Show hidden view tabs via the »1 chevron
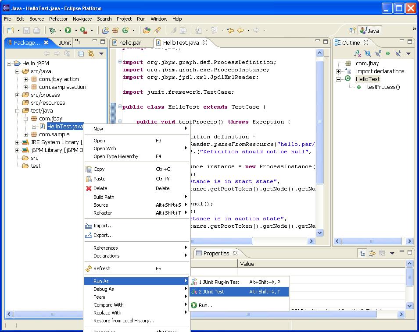Viewport: 419px width, 332px height. pos(78,41)
